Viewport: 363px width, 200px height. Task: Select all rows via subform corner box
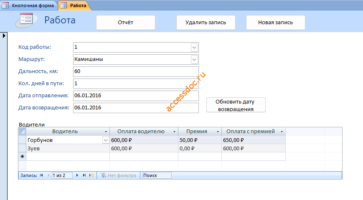[22, 132]
